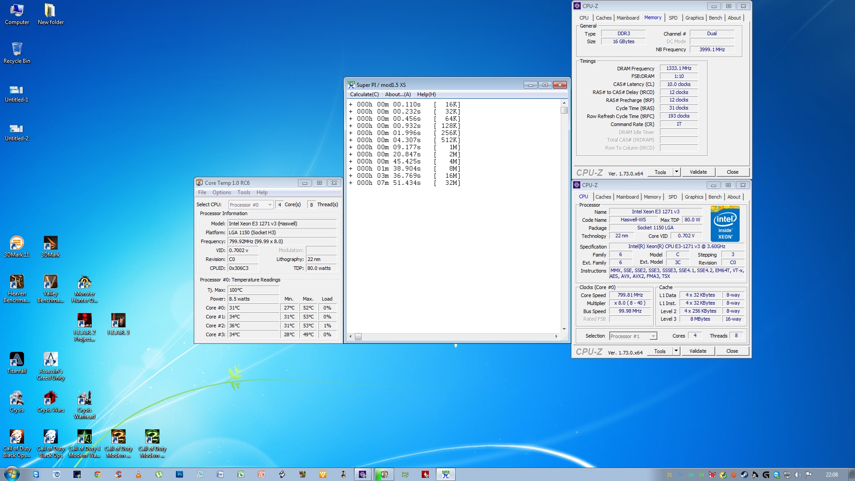Open 3DMark 11 desktop shortcut
Image resolution: width=855 pixels, height=481 pixels.
17,247
